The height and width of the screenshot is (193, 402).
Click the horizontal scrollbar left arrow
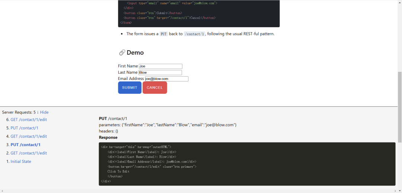pyautogui.click(x=2, y=191)
